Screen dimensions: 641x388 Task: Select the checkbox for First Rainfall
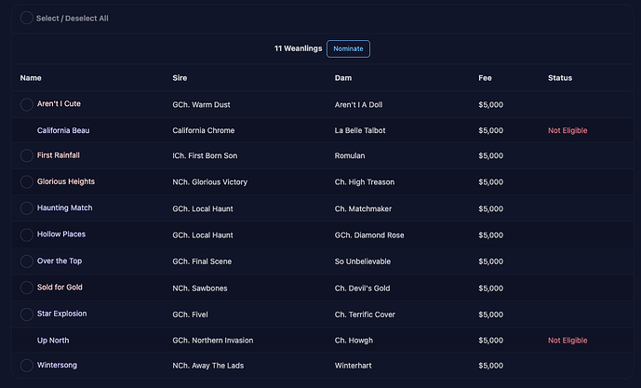27,155
